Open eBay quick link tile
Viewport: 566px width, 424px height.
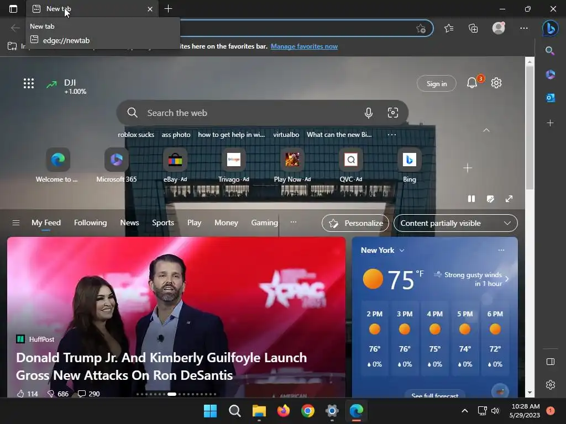[x=175, y=166]
